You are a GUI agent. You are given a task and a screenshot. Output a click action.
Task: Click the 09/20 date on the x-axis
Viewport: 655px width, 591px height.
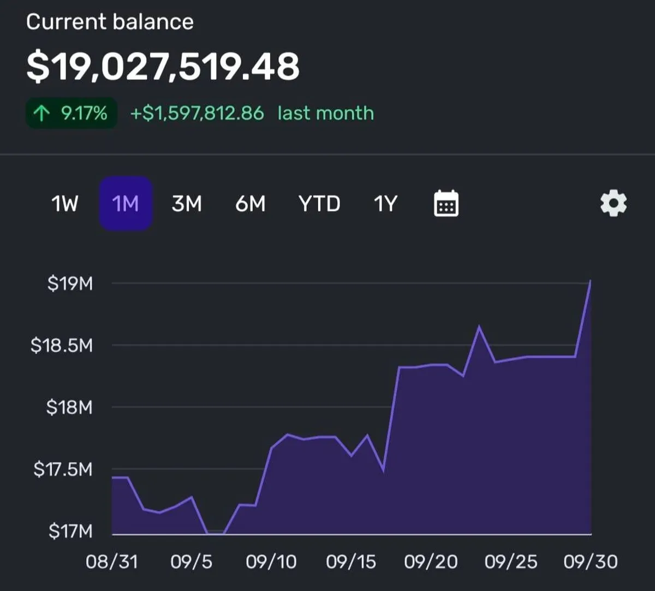click(431, 562)
